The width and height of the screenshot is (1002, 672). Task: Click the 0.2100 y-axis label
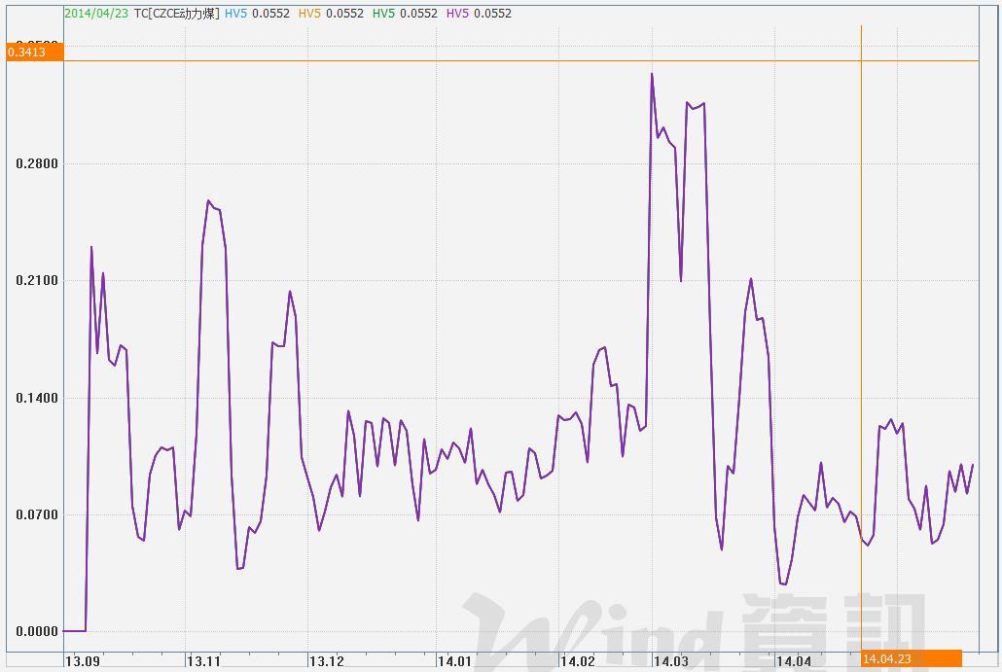[37, 281]
